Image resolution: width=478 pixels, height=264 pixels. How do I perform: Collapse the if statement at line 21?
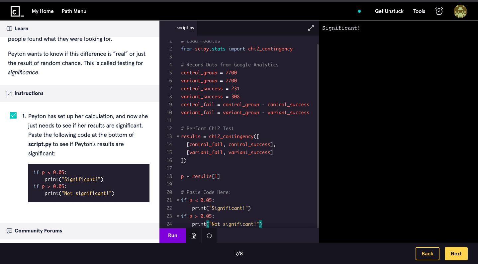pyautogui.click(x=178, y=200)
